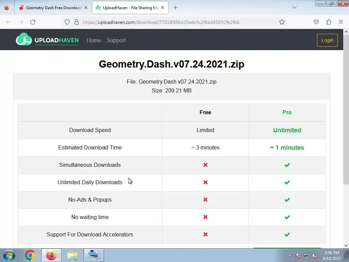Click the Action Center flag tray icon

pyautogui.click(x=298, y=256)
